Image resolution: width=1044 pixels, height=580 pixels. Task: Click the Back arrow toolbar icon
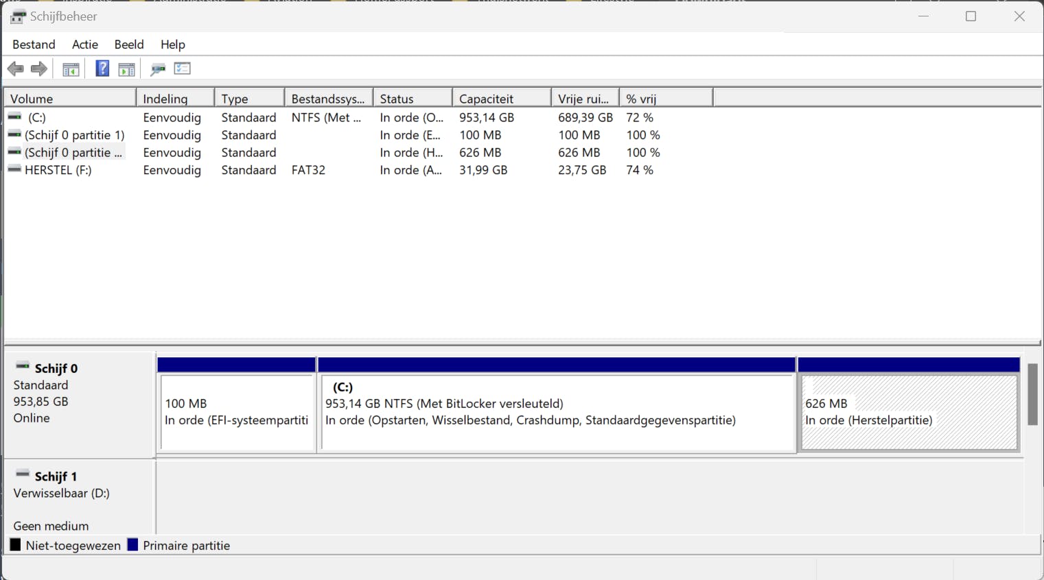pos(15,69)
